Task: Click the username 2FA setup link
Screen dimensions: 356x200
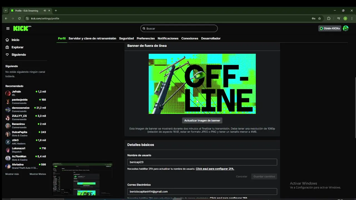Action: tap(215, 169)
